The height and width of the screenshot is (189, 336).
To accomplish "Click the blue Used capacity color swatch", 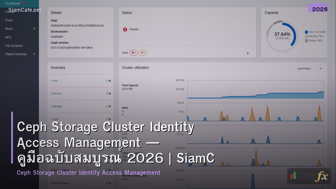I will pos(307,32).
